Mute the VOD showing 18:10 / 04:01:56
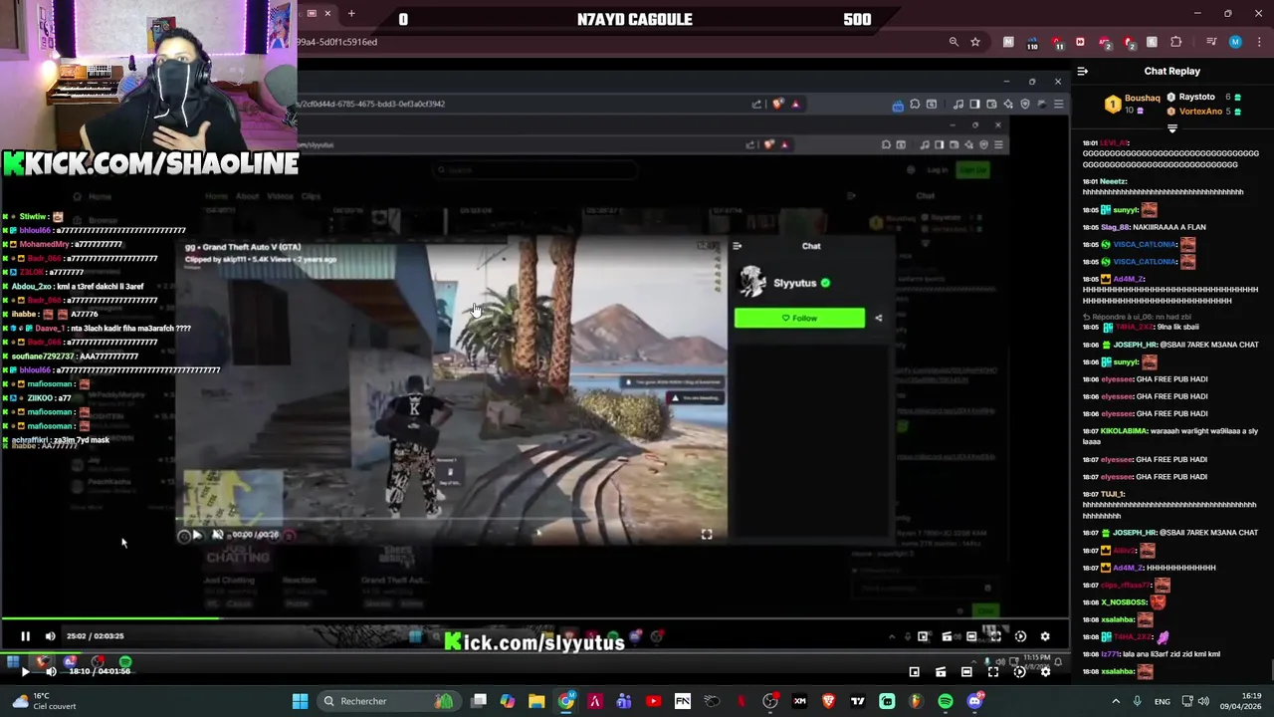Image resolution: width=1274 pixels, height=717 pixels. (51, 671)
